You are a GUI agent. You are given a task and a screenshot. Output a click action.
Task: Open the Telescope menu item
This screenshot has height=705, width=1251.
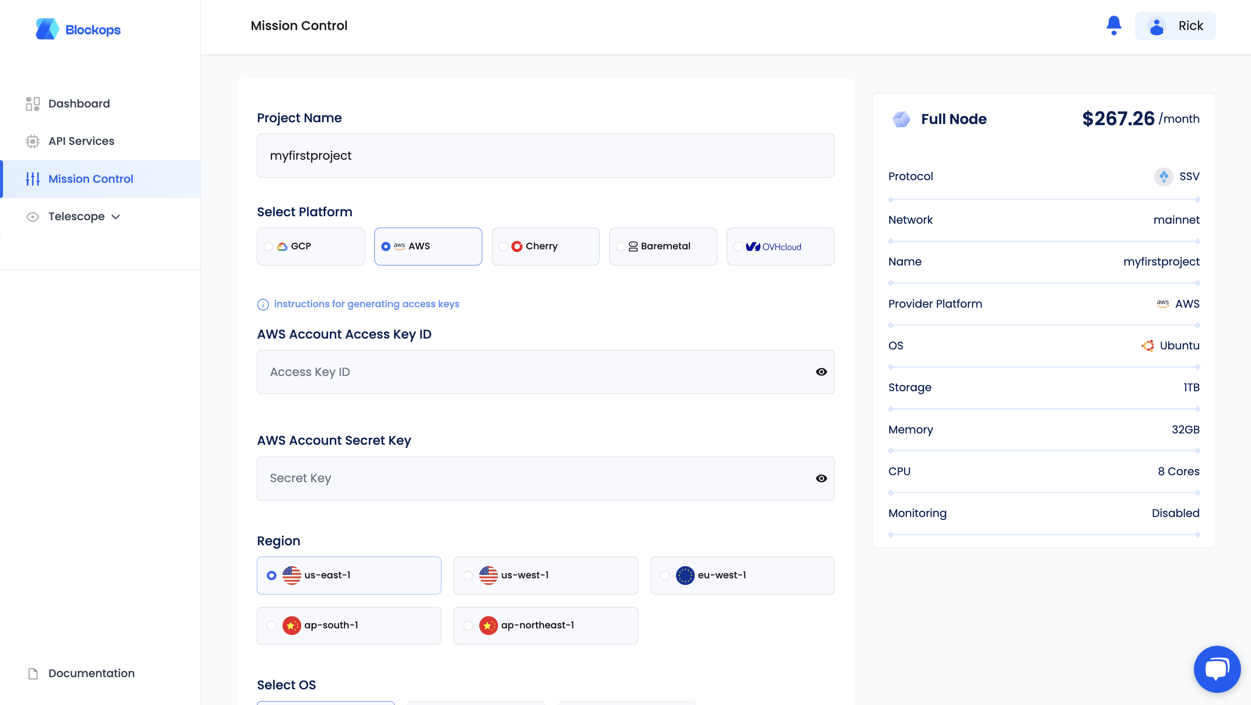pyautogui.click(x=100, y=217)
